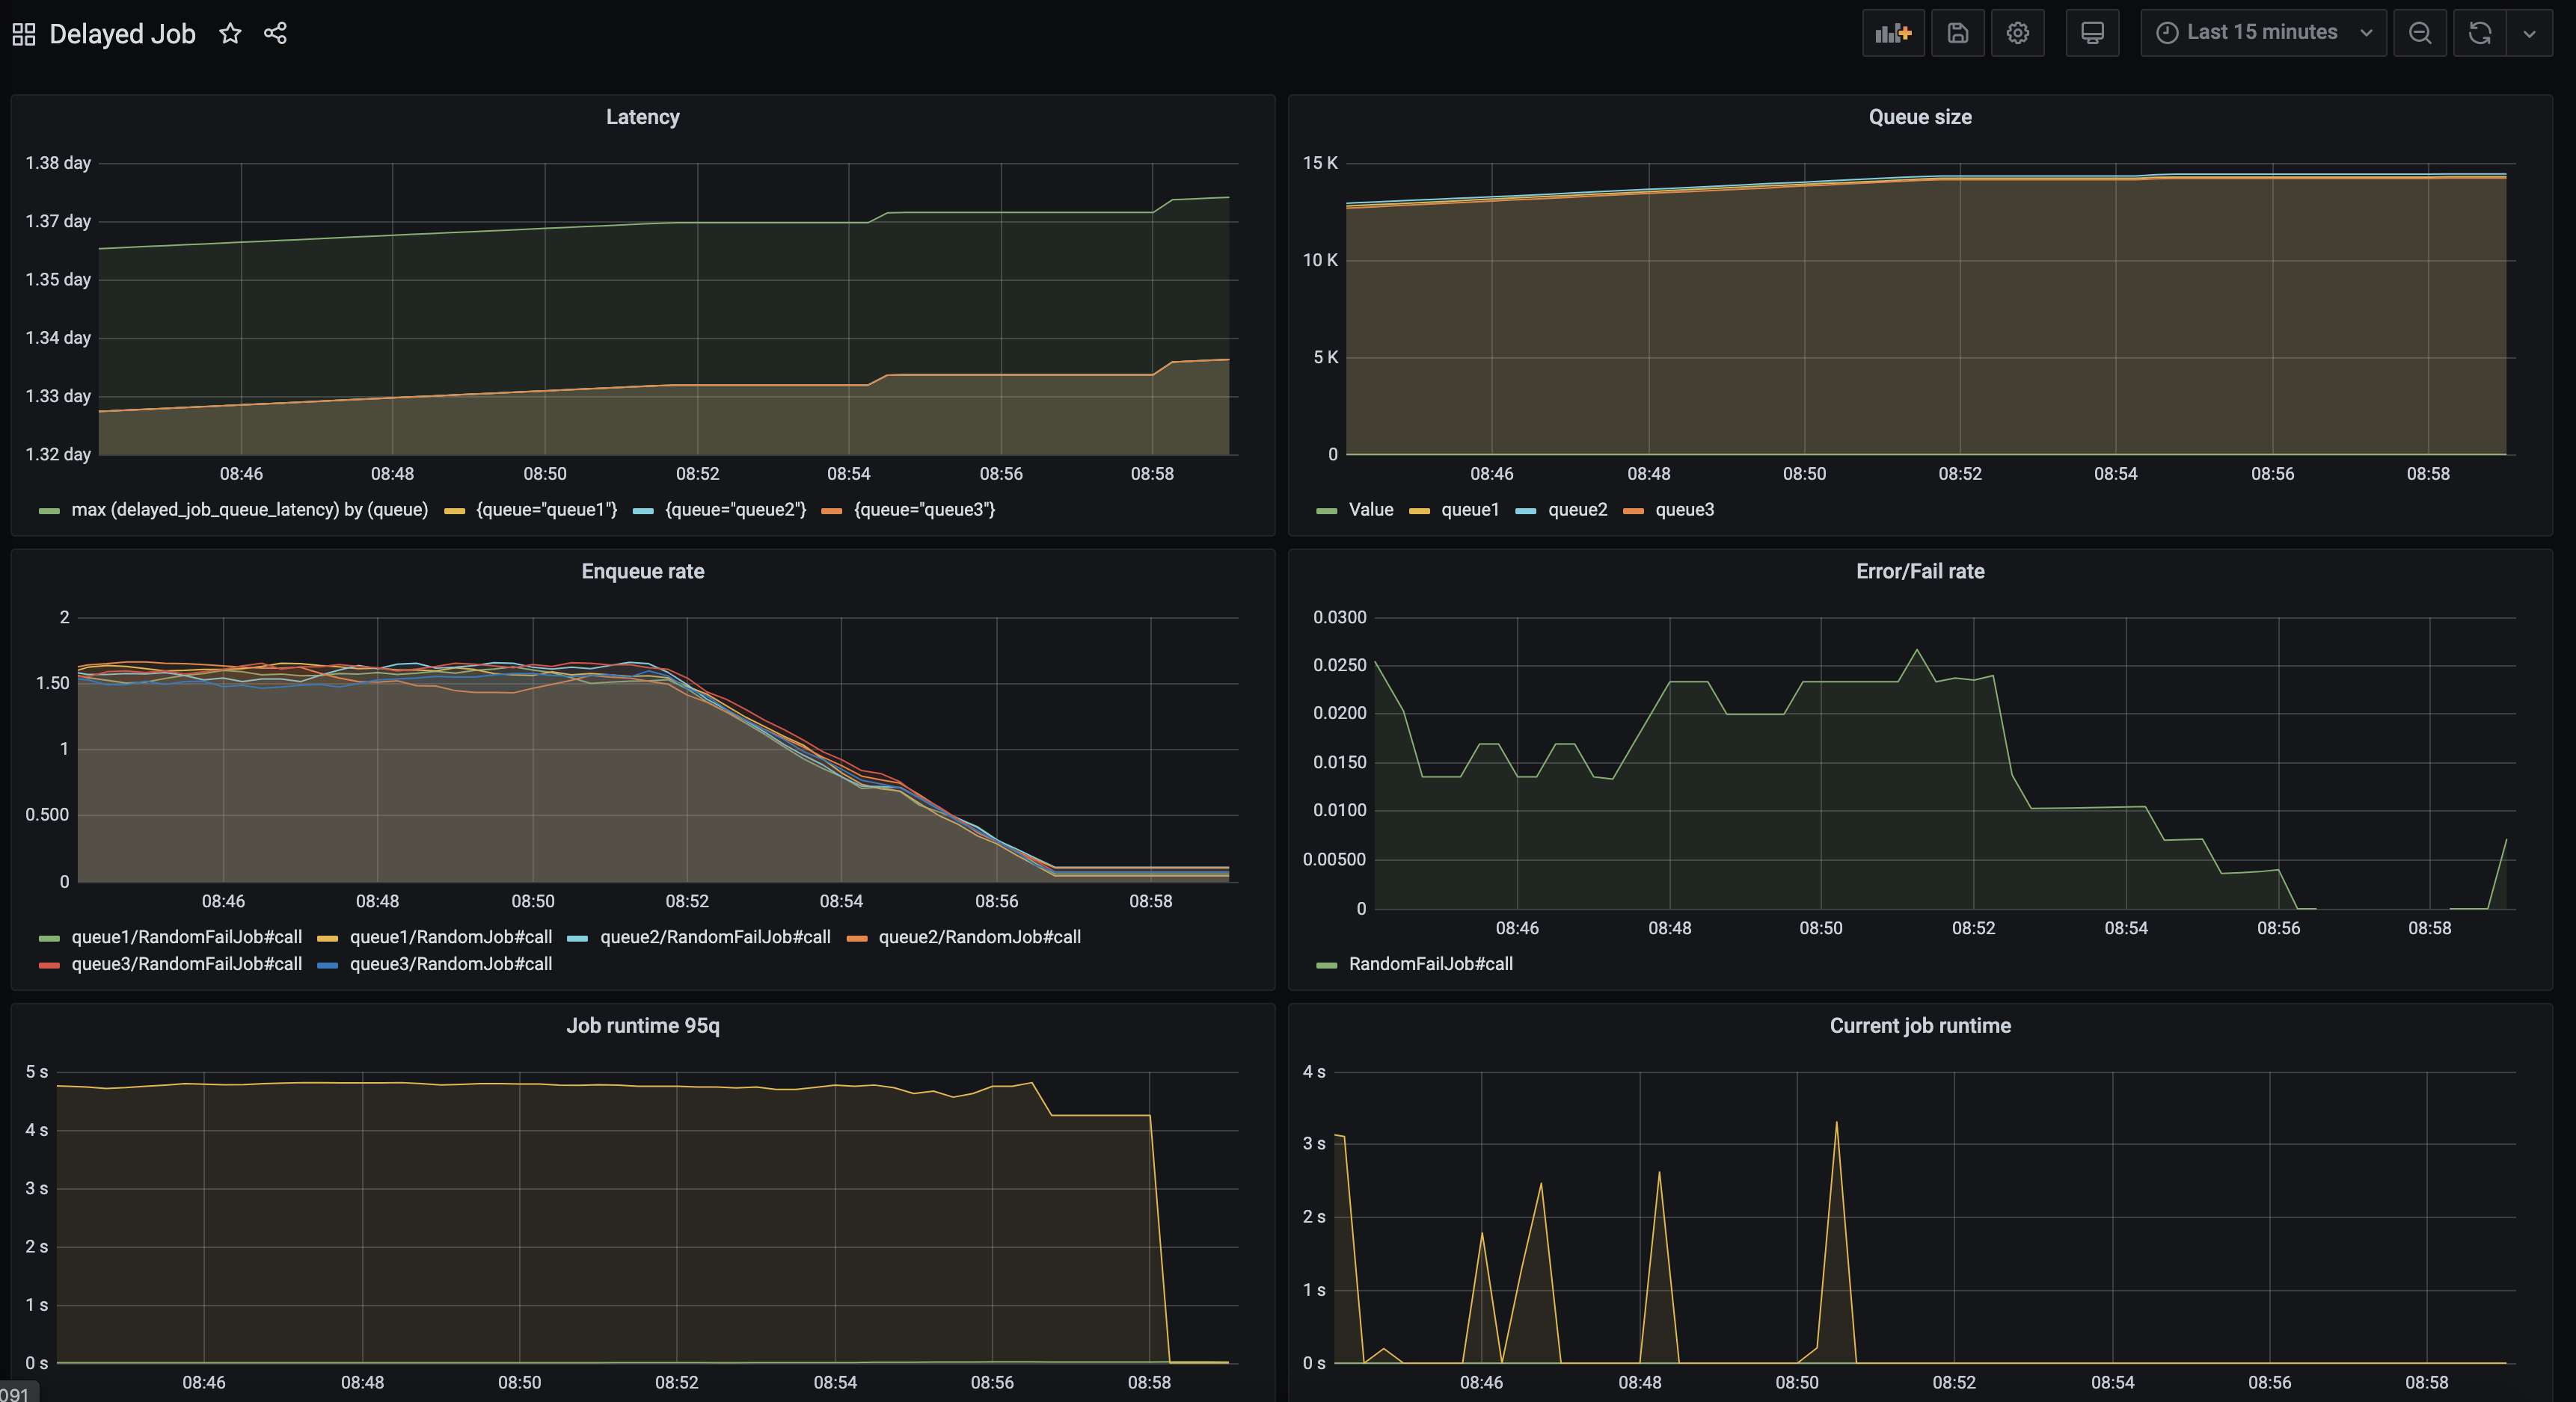
Task: Click the RandomFailJob#call legend label
Action: click(x=1430, y=964)
